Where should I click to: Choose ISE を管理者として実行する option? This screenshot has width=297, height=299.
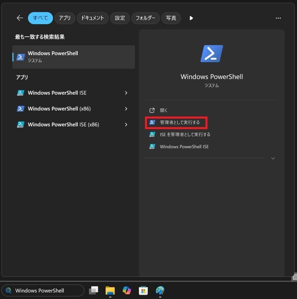(185, 135)
